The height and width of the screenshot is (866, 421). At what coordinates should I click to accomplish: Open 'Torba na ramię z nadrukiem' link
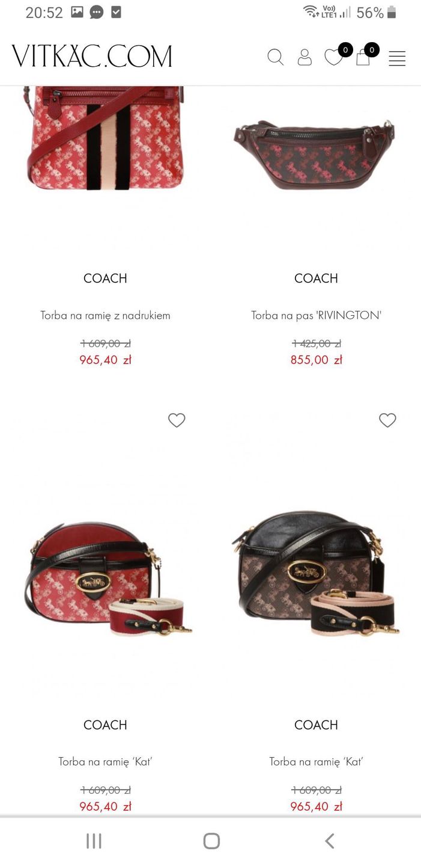(x=105, y=315)
